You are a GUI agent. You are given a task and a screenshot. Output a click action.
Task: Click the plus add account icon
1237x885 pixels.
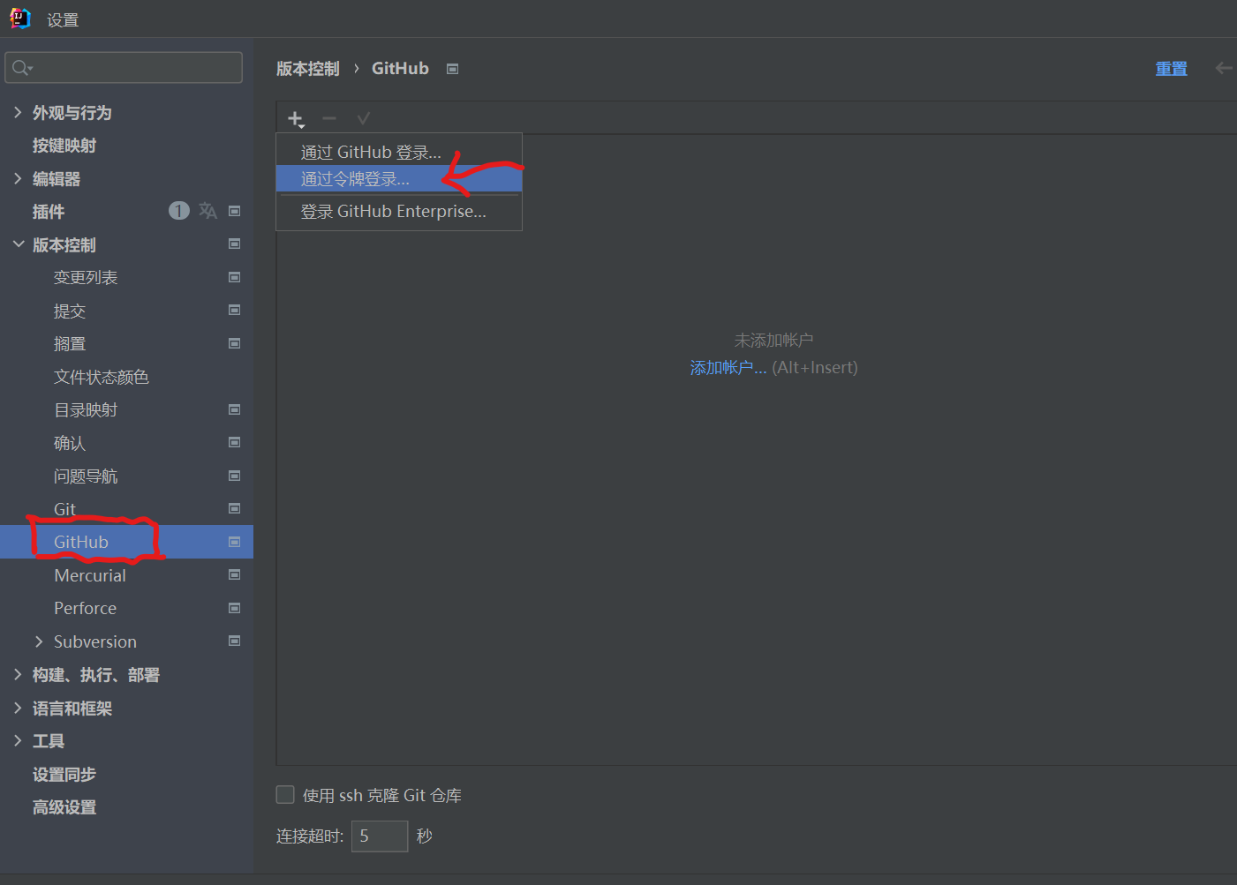click(296, 118)
